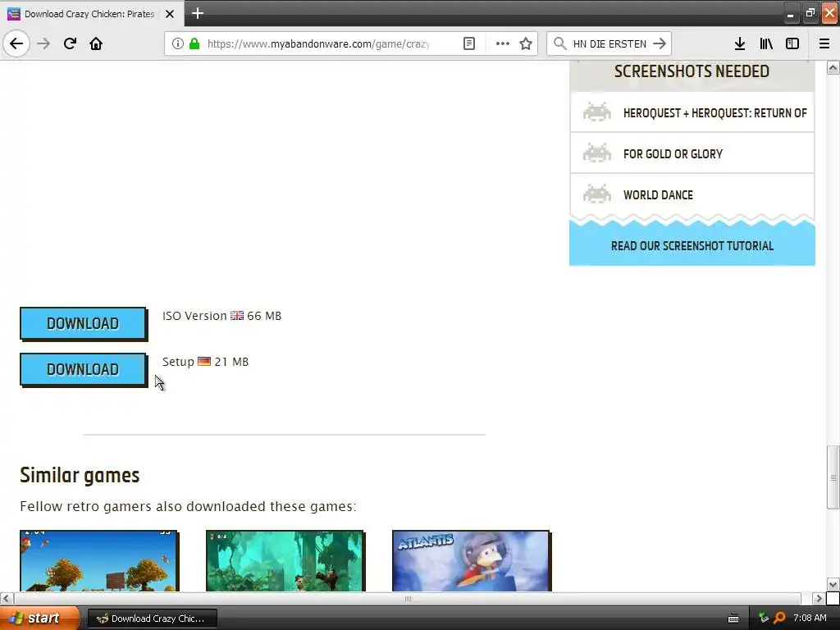Image resolution: width=840 pixels, height=630 pixels.
Task: Show site information icon in address bar
Action: click(178, 44)
